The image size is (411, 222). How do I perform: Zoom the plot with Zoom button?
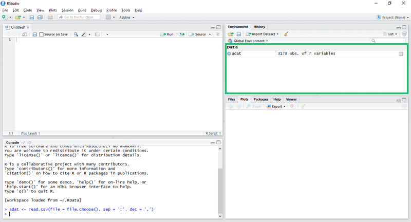(254, 106)
